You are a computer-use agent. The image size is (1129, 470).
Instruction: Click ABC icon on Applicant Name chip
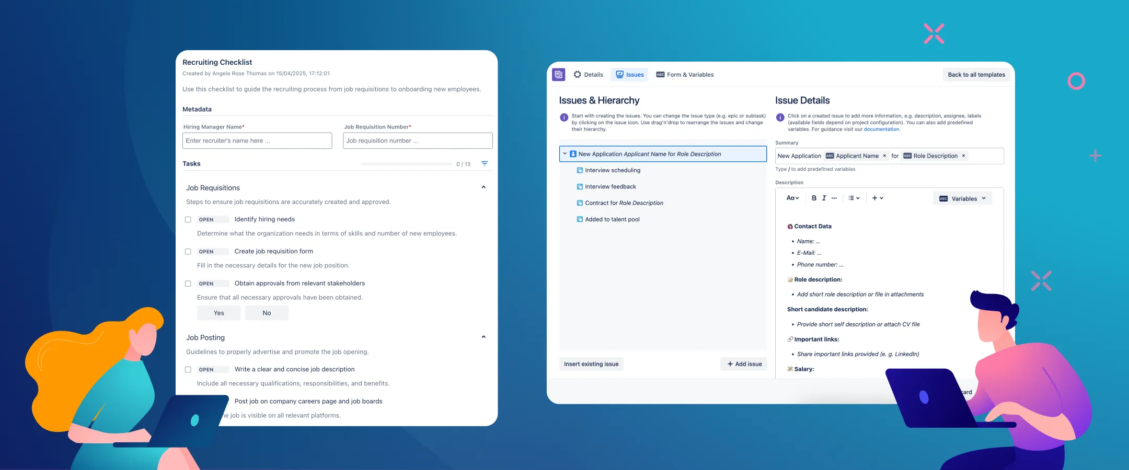[830, 156]
